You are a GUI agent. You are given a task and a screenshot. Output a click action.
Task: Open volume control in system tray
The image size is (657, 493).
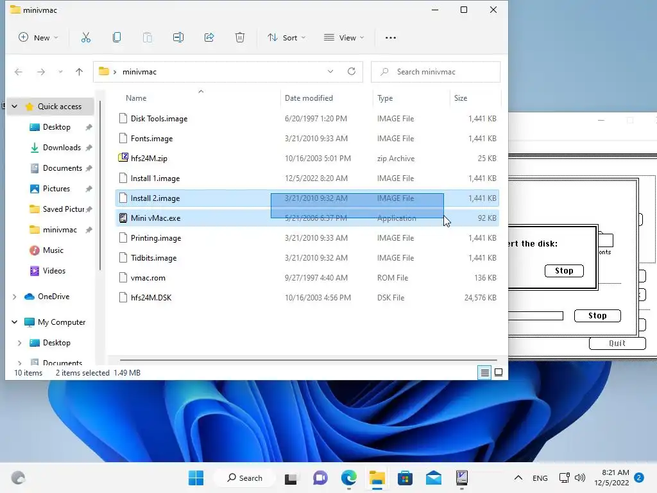(580, 478)
